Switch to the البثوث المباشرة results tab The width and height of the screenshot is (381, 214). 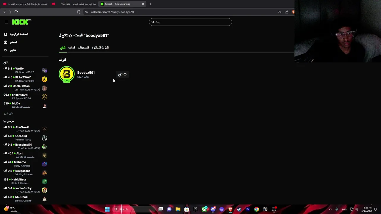pos(100,48)
